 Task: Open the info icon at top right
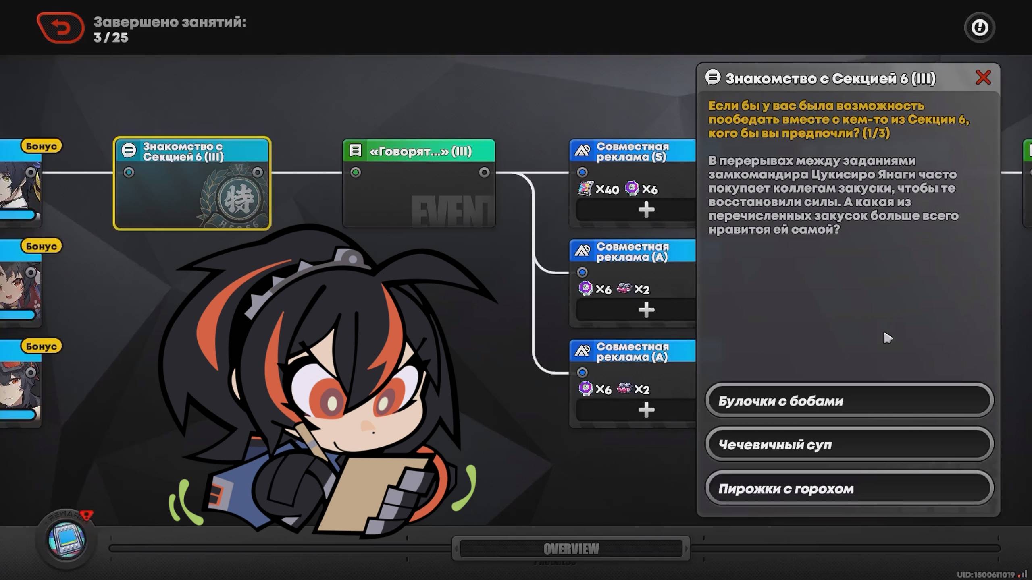979,28
